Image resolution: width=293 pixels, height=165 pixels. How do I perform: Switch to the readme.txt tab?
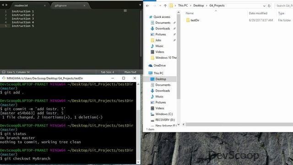21,5
